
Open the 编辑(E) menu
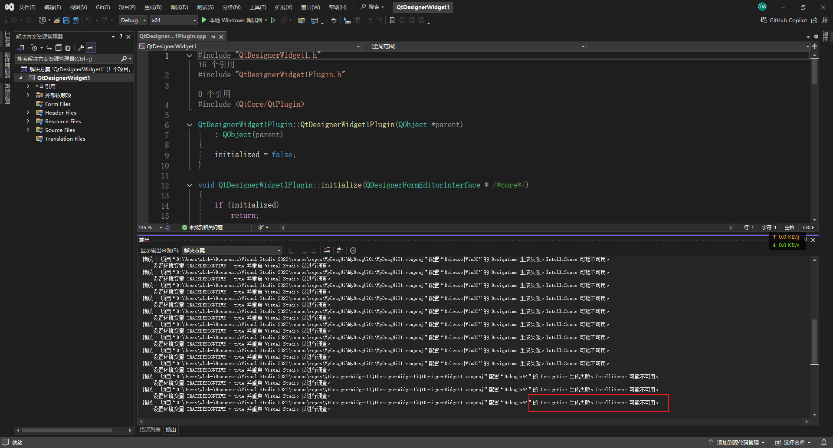[x=52, y=7]
